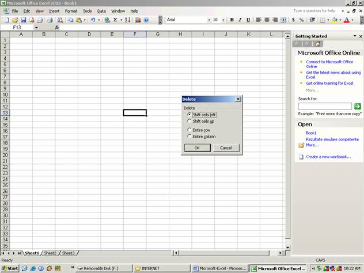Click the Save floppy disk icon

[x=24, y=20]
